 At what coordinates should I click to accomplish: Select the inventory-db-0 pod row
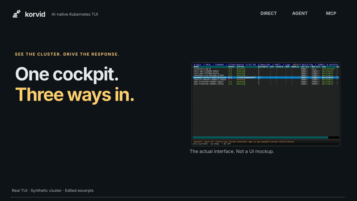(x=266, y=69)
